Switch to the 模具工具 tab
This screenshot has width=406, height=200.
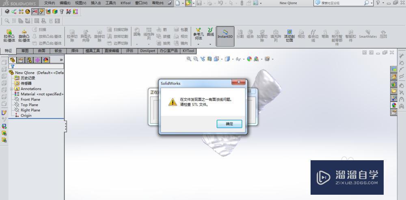pos(93,51)
